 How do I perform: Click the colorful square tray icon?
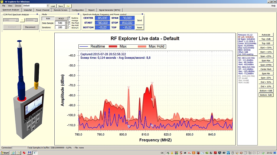tap(176, 153)
